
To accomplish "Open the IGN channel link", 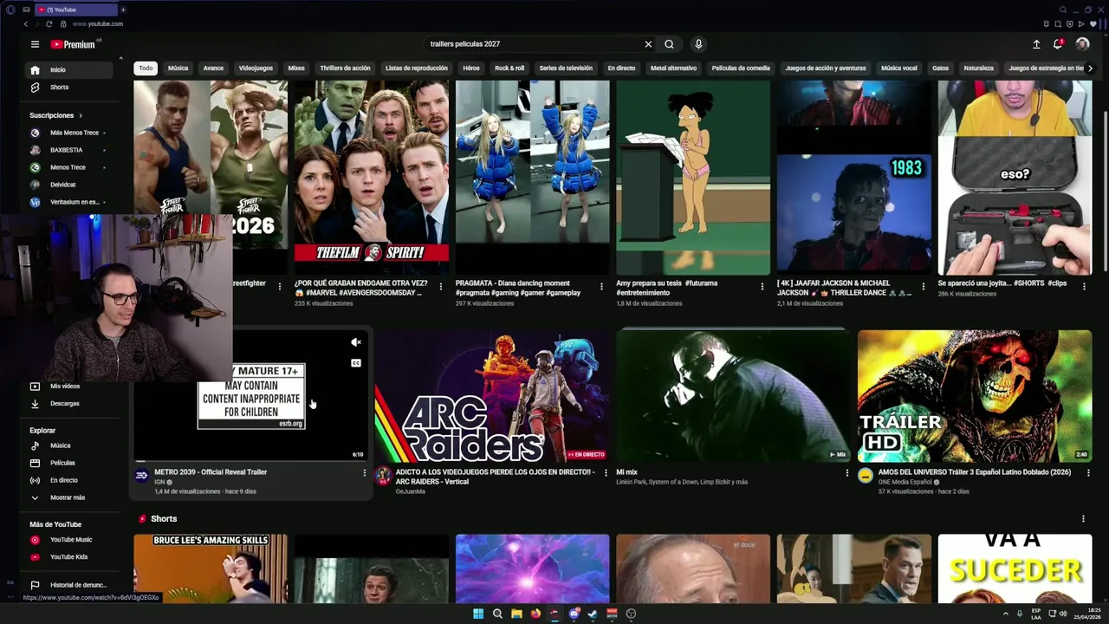I will [159, 482].
